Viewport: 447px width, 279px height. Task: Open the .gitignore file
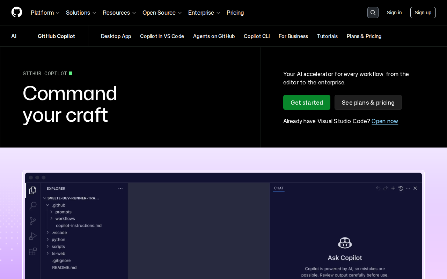pyautogui.click(x=61, y=261)
